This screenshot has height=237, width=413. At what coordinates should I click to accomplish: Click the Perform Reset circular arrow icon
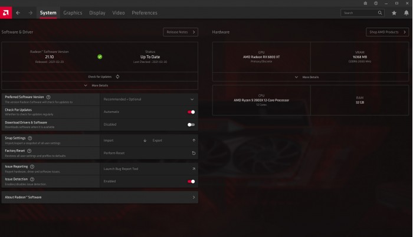click(194, 153)
